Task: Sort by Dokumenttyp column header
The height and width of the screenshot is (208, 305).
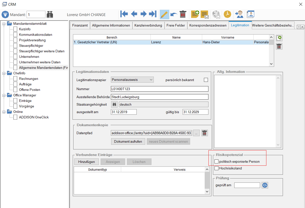Action: coord(98,169)
